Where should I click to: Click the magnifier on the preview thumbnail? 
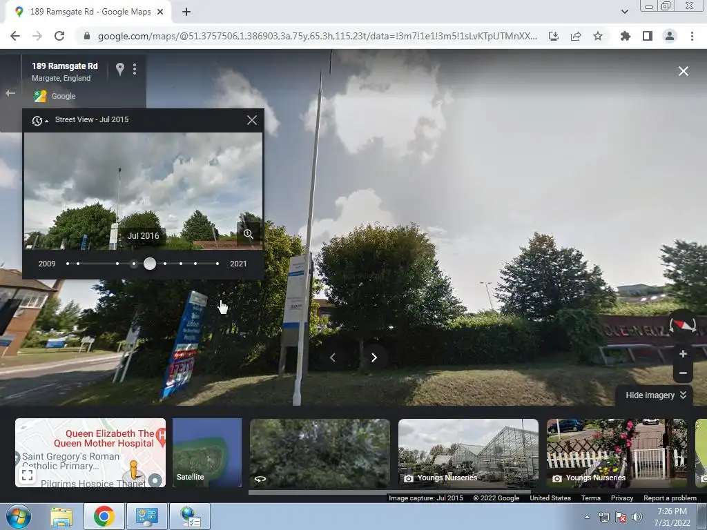pos(249,234)
